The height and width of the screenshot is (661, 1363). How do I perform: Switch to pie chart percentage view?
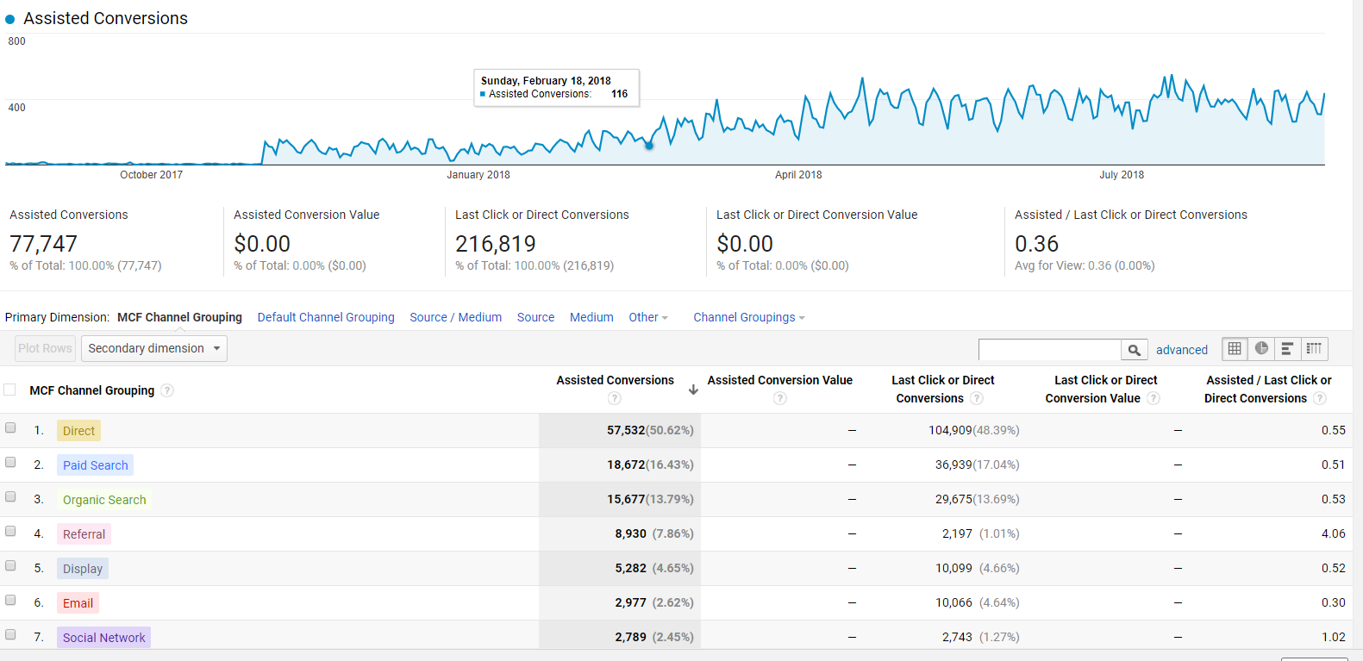1261,349
